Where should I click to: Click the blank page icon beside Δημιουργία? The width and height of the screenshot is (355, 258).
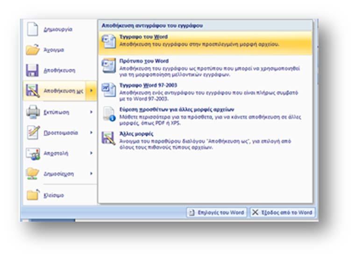pyautogui.click(x=33, y=29)
